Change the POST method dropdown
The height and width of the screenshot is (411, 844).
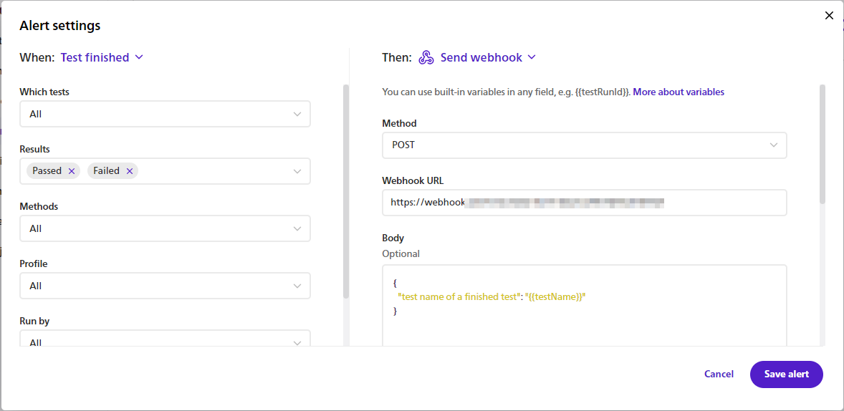point(584,145)
